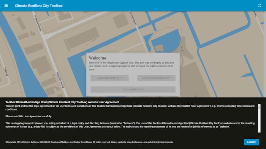Open the hamburger navigation menu
The width and height of the screenshot is (266, 149).
tap(6, 6)
